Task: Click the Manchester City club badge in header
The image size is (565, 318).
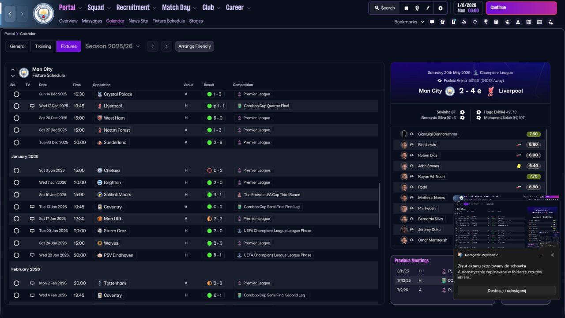Action: click(43, 14)
